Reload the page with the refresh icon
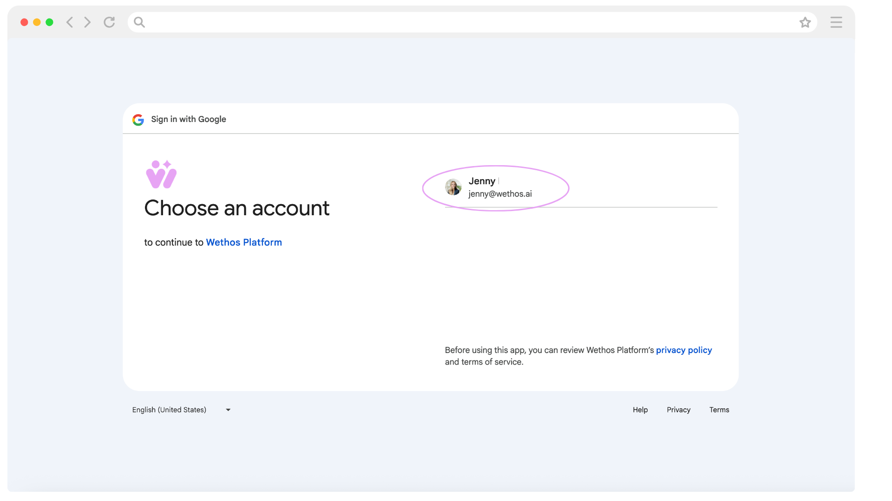The width and height of the screenshot is (892, 501). pos(109,22)
